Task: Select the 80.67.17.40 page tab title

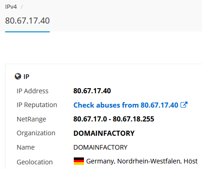Action: coord(27,21)
